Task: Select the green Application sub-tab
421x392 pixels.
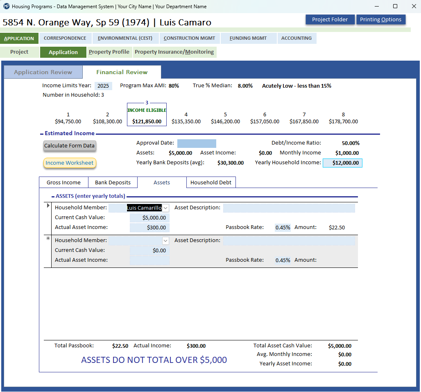Action: point(63,52)
